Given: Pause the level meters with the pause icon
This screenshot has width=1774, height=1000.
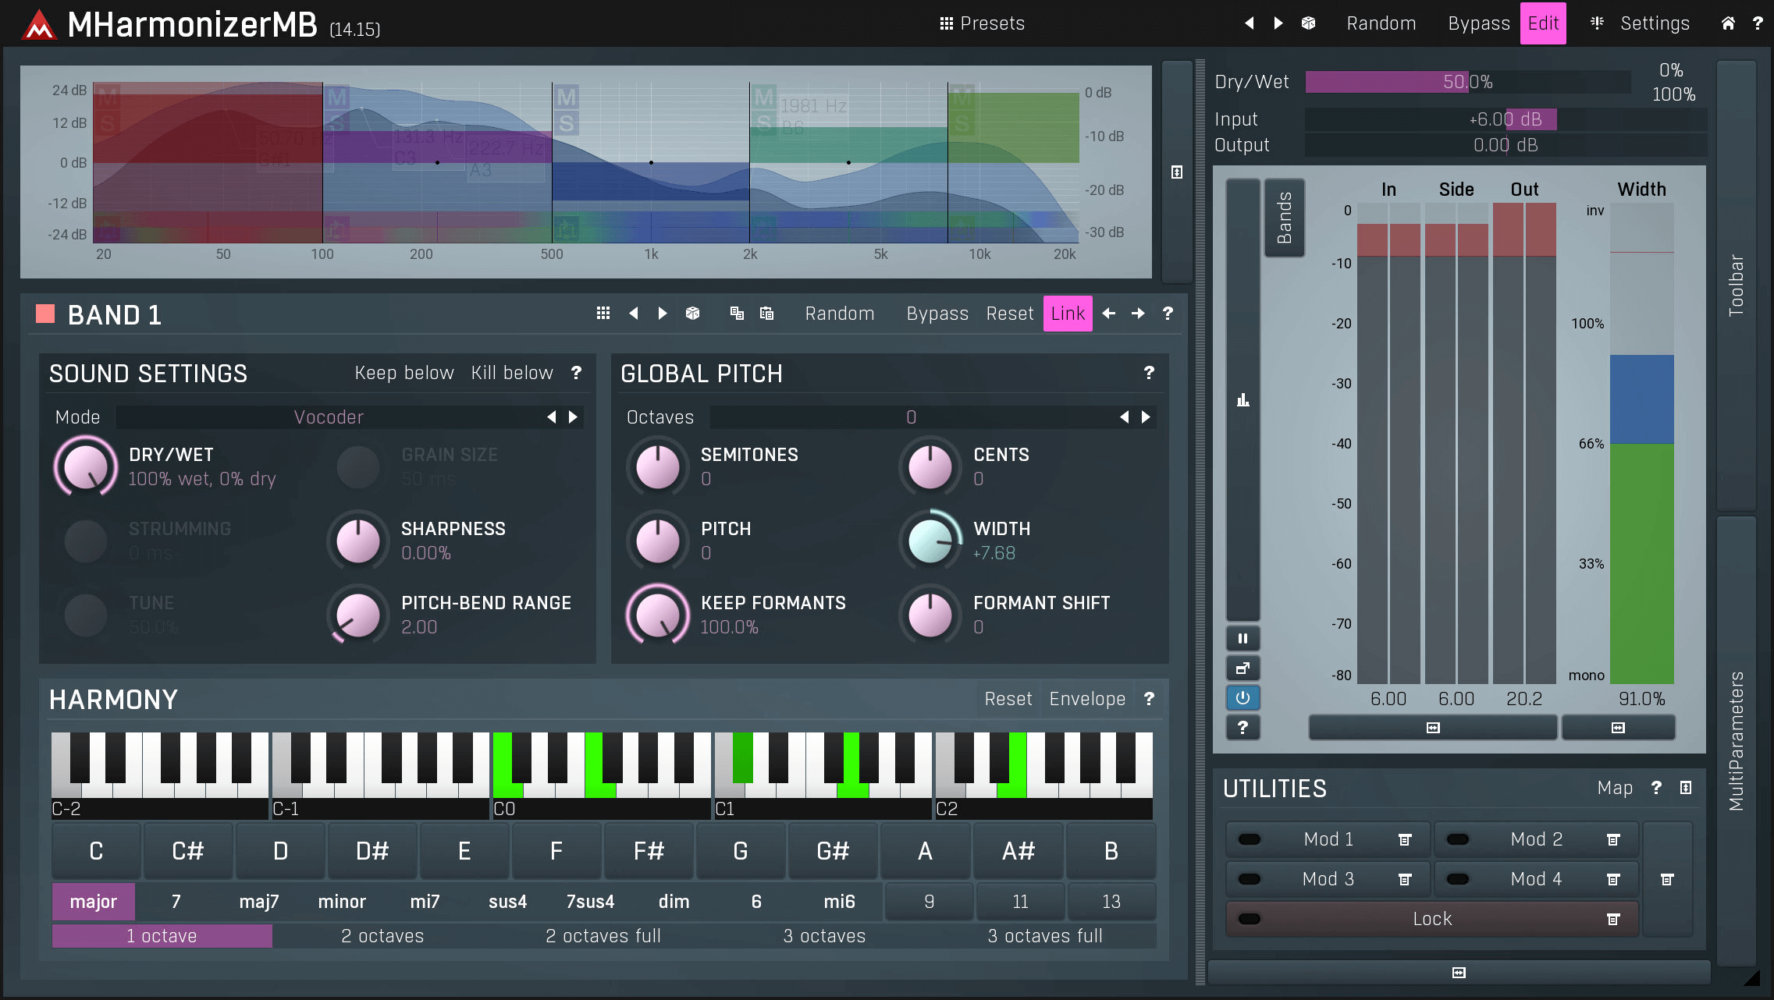Looking at the screenshot, I should pos(1243,638).
